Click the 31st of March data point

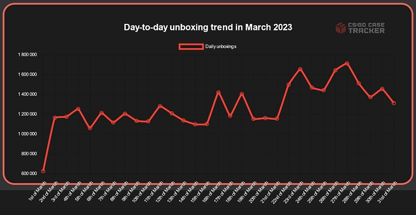coord(394,103)
